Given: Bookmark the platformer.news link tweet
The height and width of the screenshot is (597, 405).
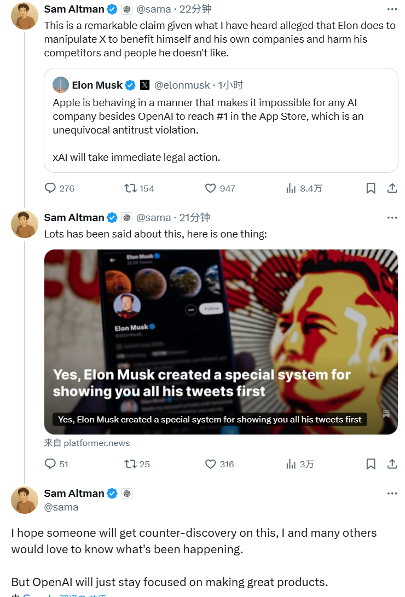Looking at the screenshot, I should (x=371, y=463).
